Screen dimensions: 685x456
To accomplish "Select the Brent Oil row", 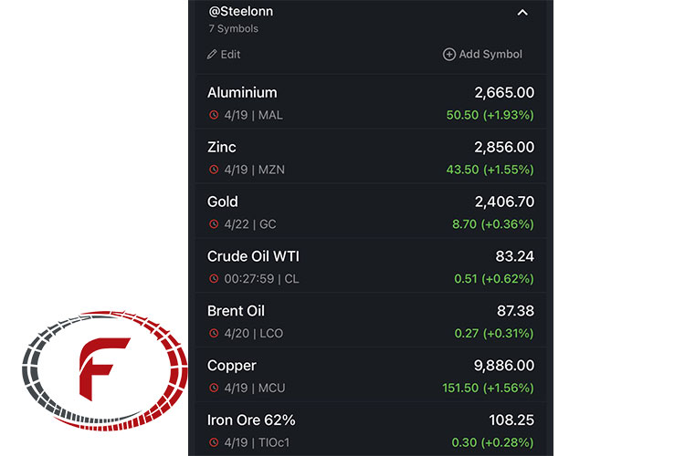I will click(371, 321).
